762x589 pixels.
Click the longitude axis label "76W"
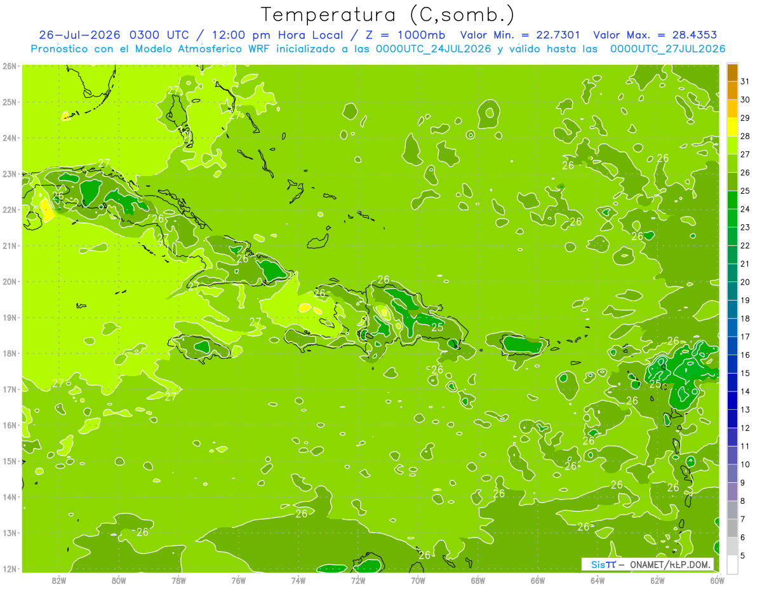click(239, 580)
